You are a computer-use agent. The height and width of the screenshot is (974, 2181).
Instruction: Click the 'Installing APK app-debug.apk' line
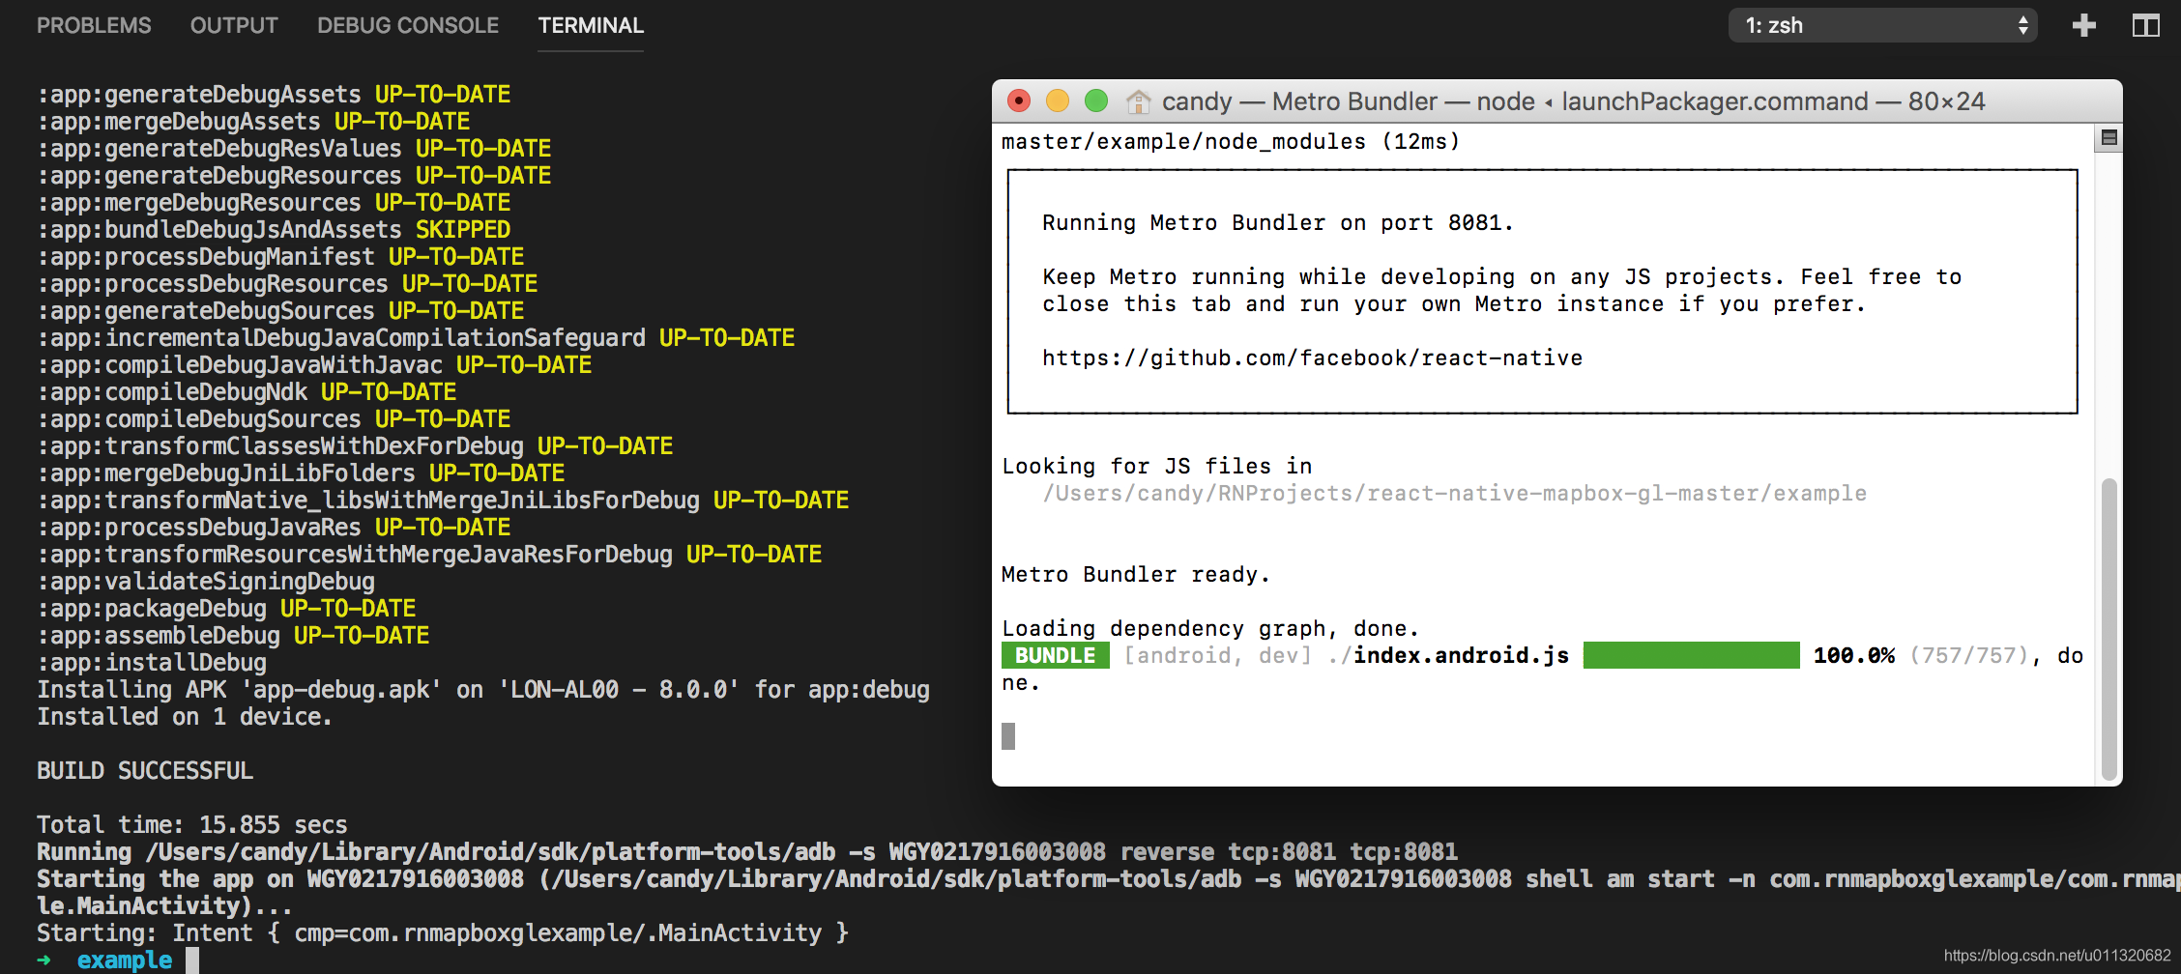(x=483, y=690)
